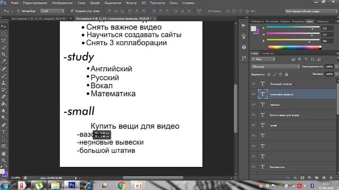Select the Brush tool

(x=4, y=76)
